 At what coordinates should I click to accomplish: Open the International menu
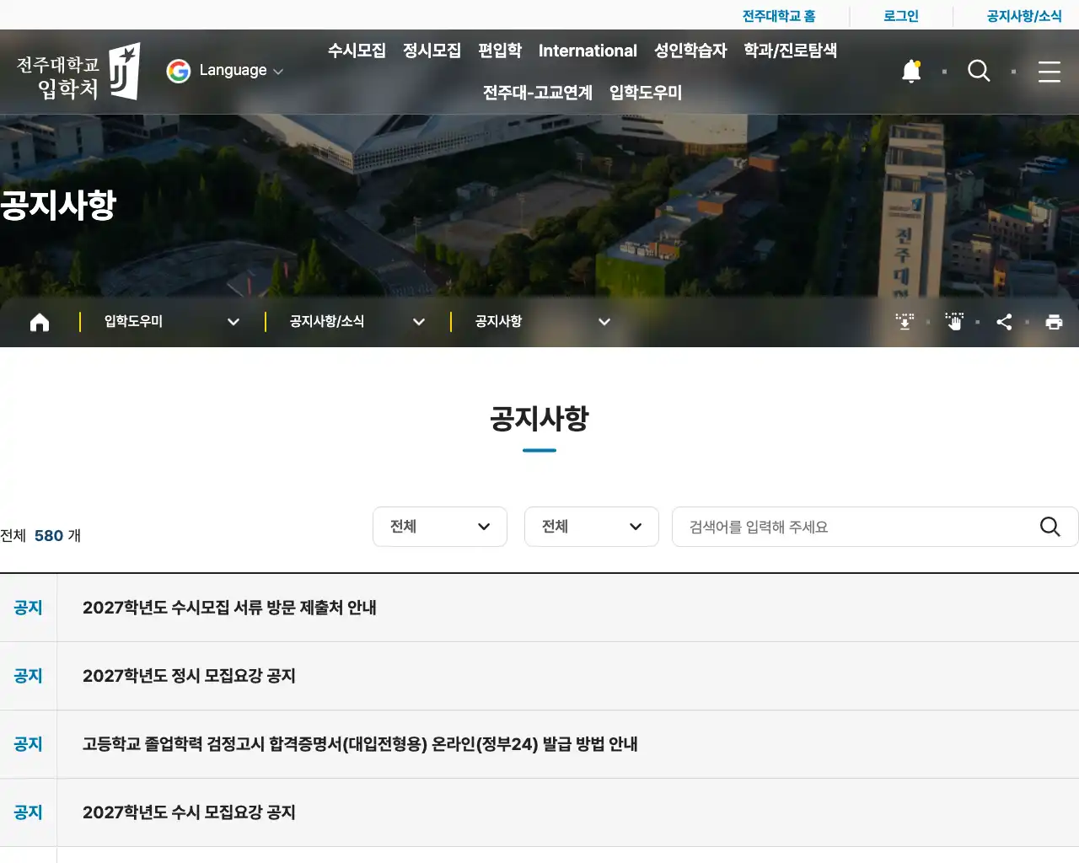(x=588, y=51)
